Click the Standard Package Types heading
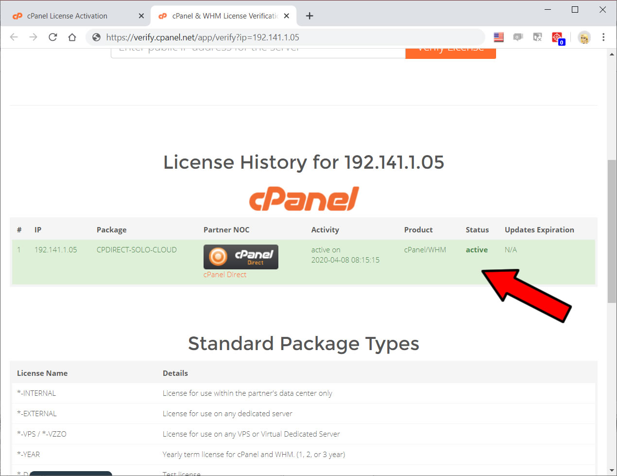 coord(304,344)
